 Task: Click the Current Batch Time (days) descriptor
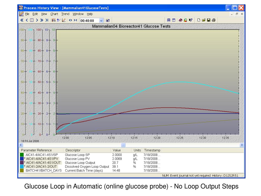click(84, 170)
